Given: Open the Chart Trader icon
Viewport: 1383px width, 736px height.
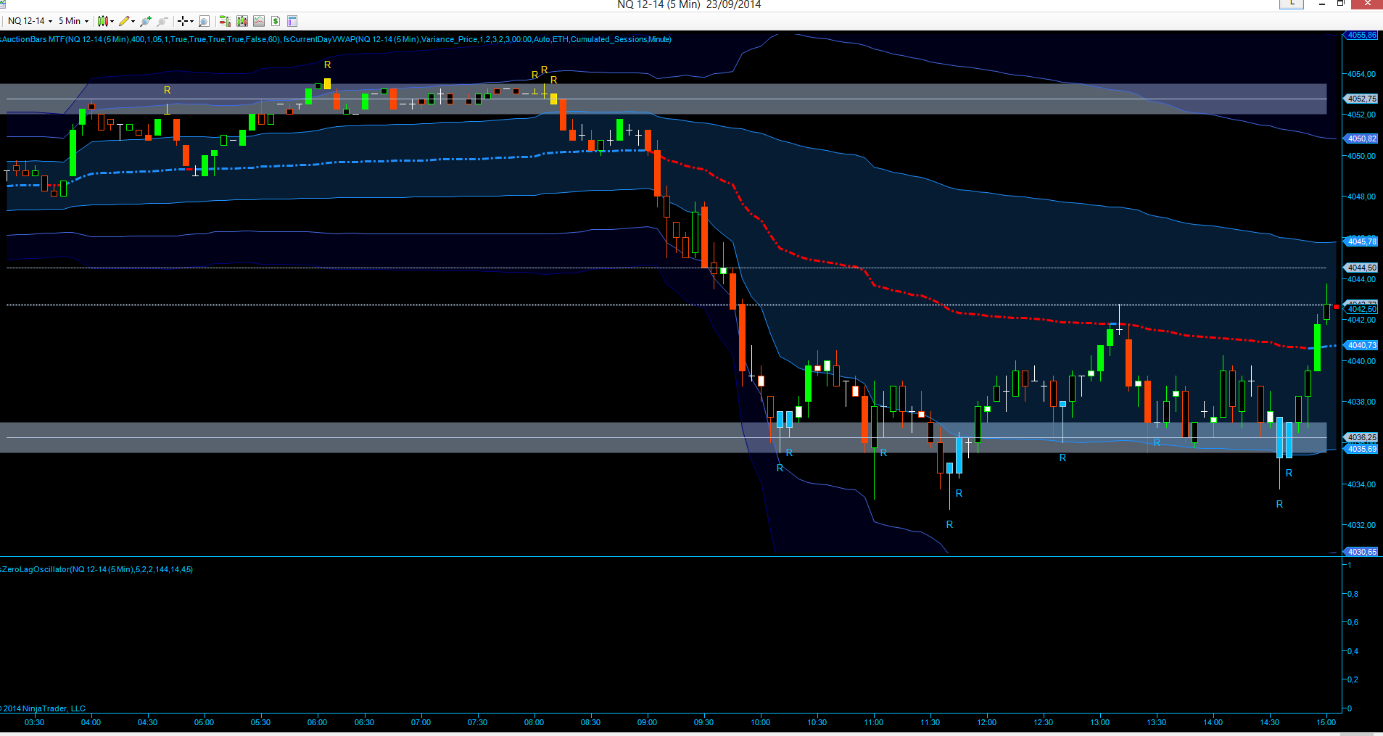Looking at the screenshot, I should point(225,21).
